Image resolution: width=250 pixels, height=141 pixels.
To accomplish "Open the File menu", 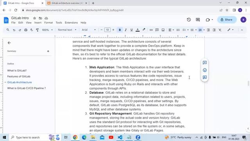I will coord(13,23).
